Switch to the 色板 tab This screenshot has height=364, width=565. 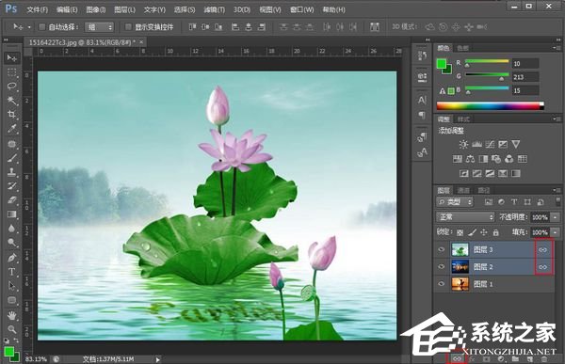click(462, 48)
